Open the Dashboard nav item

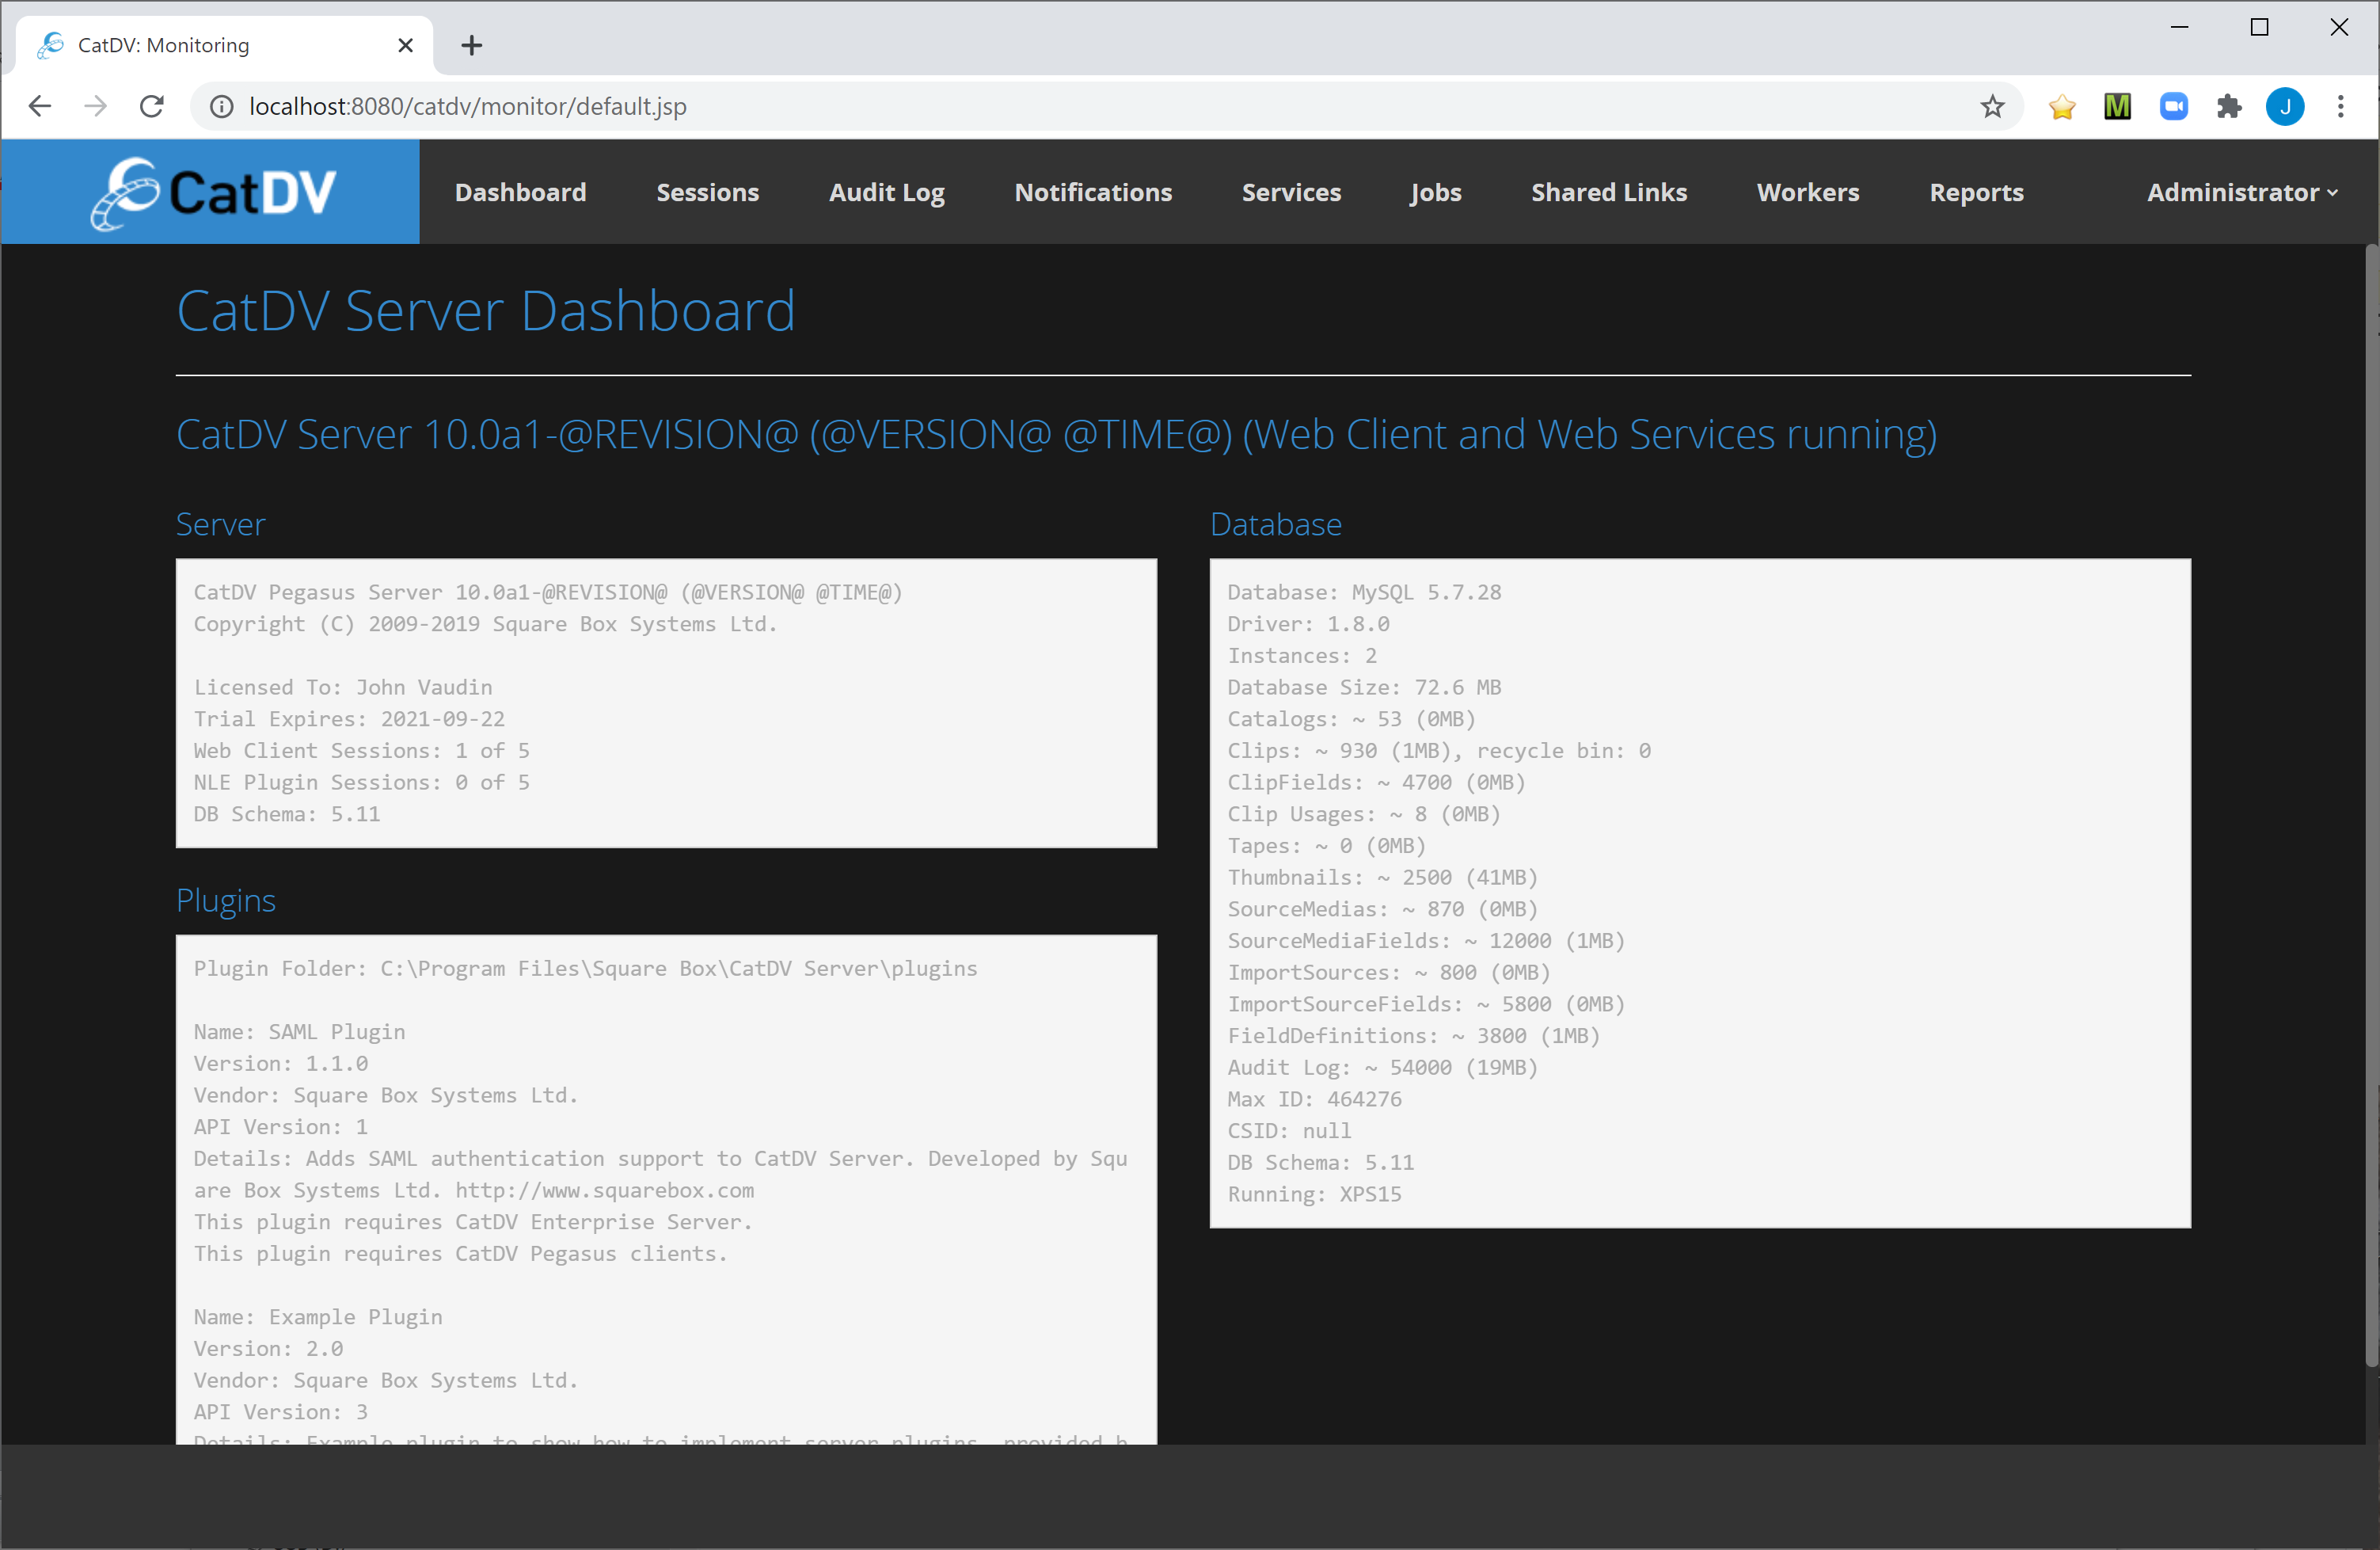click(x=520, y=192)
